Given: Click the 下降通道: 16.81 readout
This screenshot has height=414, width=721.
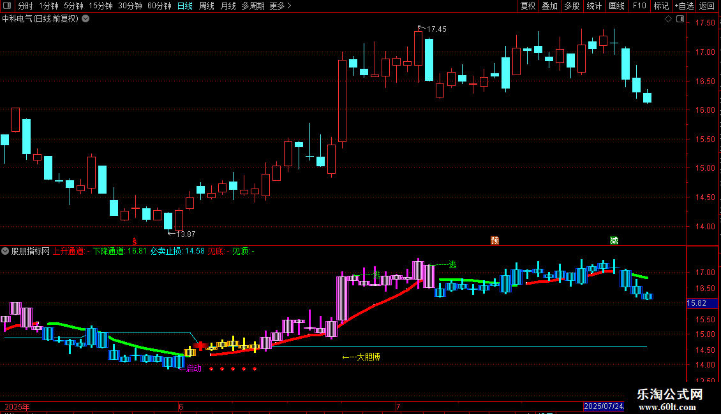Looking at the screenshot, I should pyautogui.click(x=119, y=251).
